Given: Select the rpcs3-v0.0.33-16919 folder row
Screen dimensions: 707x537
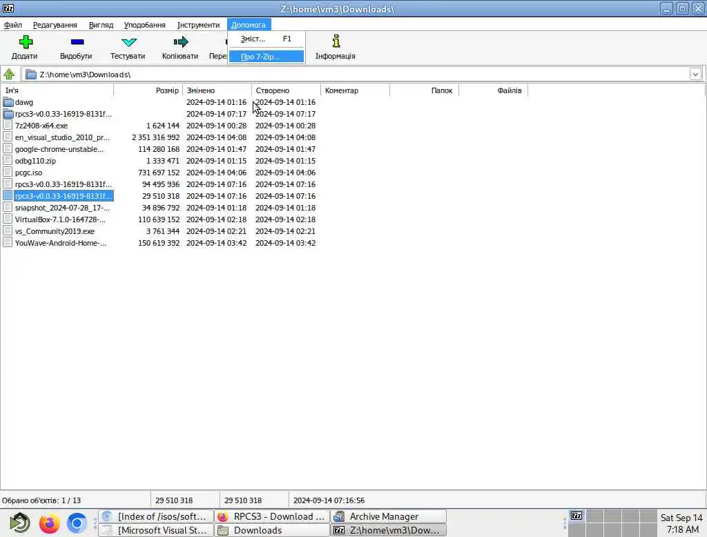Looking at the screenshot, I should pyautogui.click(x=63, y=114).
